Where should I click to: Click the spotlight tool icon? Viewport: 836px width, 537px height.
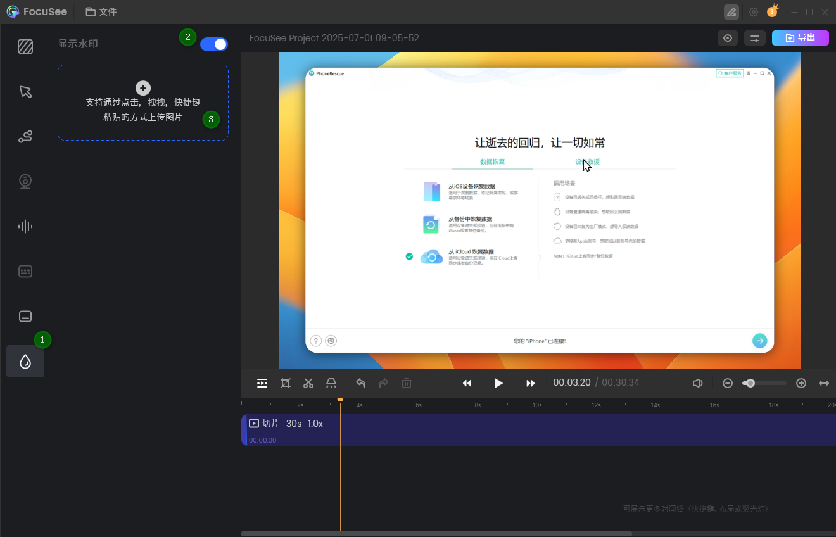[331, 383]
